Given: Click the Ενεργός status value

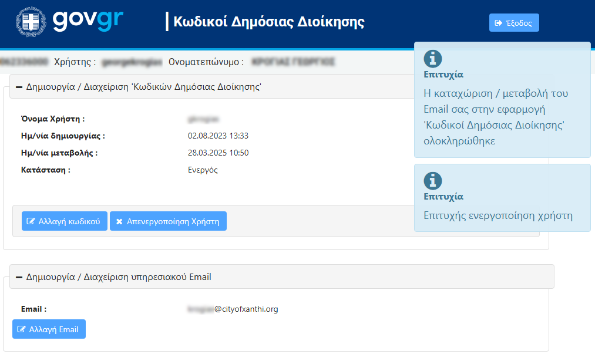Looking at the screenshot, I should coord(203,170).
